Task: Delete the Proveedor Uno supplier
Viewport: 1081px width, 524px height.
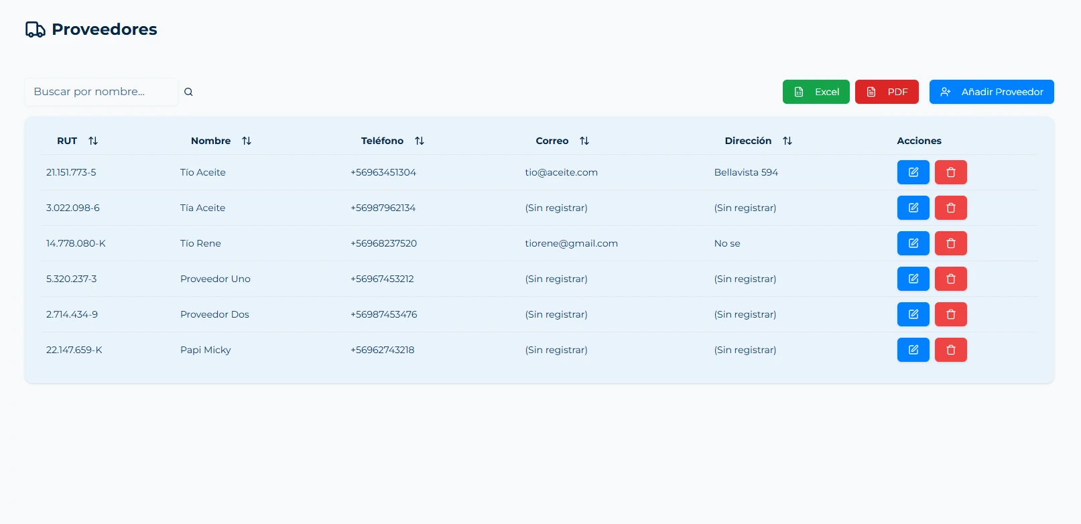Action: pos(950,279)
